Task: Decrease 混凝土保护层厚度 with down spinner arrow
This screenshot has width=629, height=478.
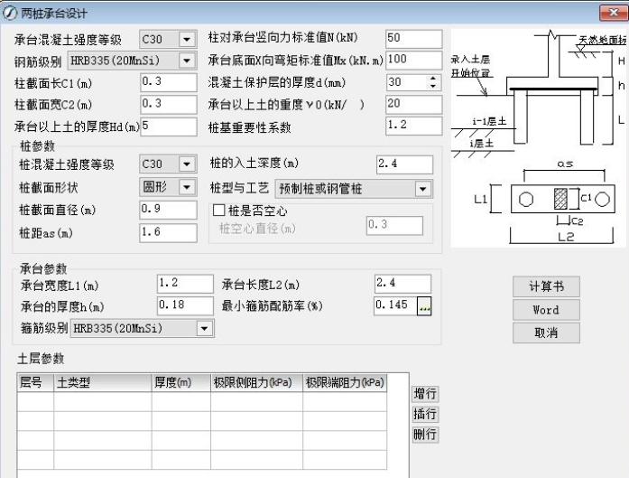Action: pos(433,87)
